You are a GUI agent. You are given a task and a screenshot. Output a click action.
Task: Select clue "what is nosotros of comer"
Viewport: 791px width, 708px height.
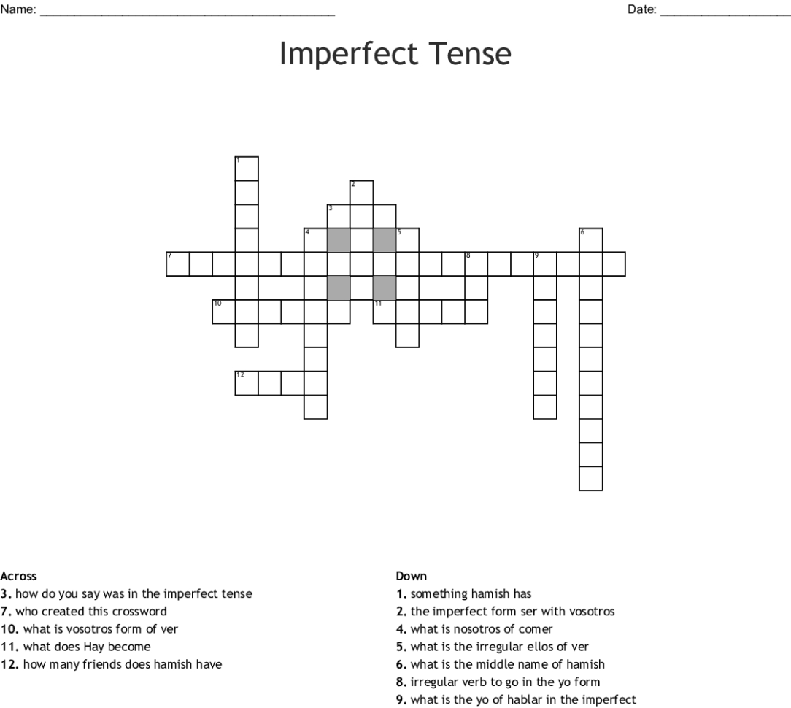point(474,628)
